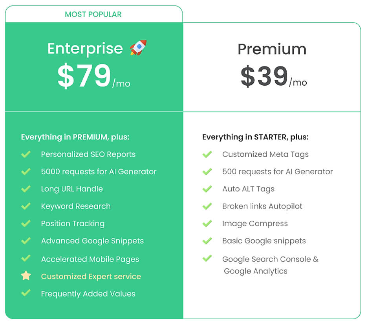Click the rocket icon beside Enterprise
366x323 pixels.
pos(137,48)
